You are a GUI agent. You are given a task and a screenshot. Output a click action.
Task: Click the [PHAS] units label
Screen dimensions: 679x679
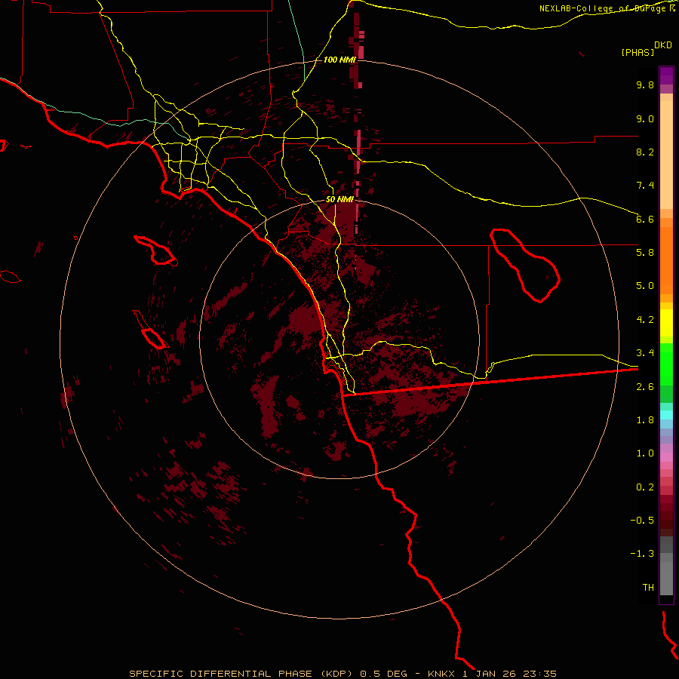pyautogui.click(x=638, y=52)
